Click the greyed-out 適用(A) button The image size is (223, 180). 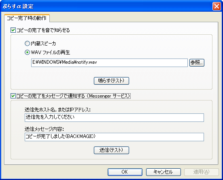pos(202,172)
